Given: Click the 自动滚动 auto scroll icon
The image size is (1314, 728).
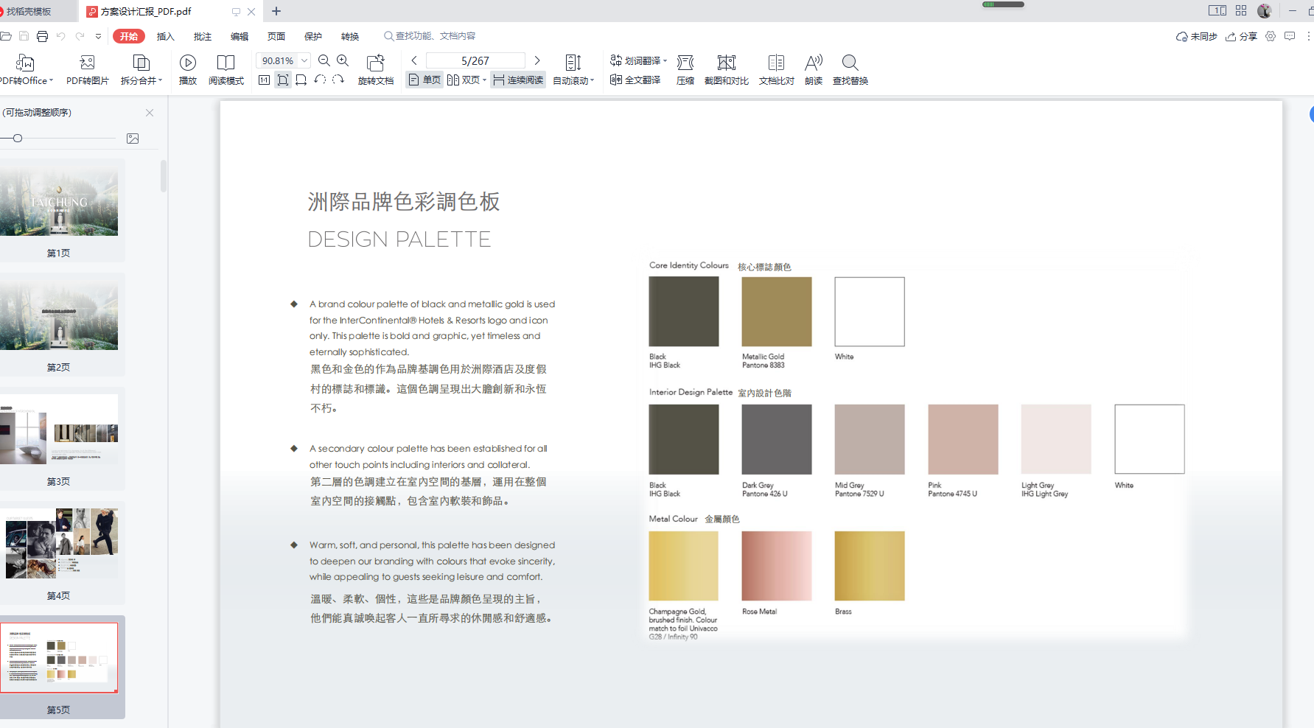Looking at the screenshot, I should (573, 63).
